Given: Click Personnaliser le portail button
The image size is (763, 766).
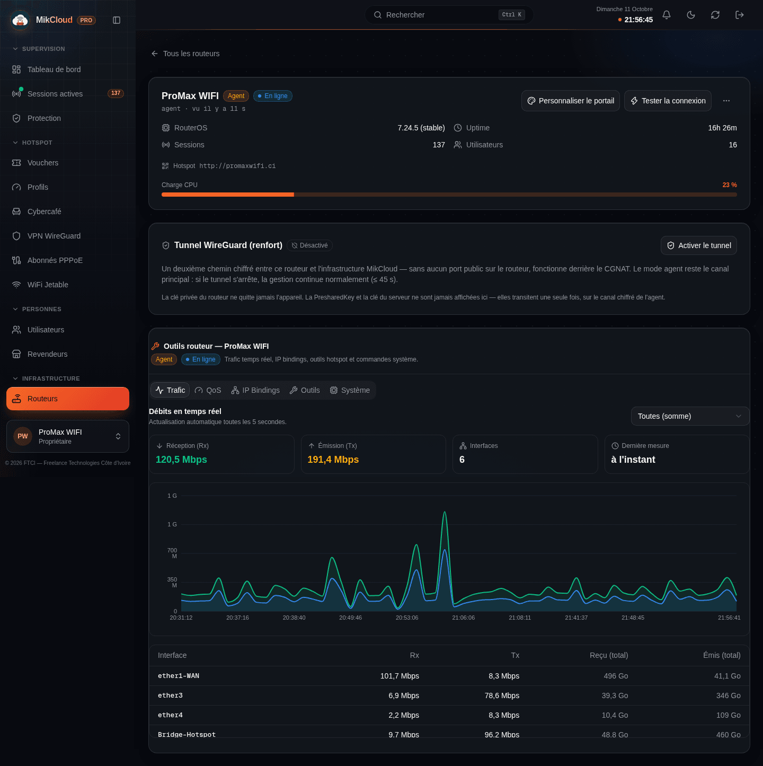Looking at the screenshot, I should (571, 101).
